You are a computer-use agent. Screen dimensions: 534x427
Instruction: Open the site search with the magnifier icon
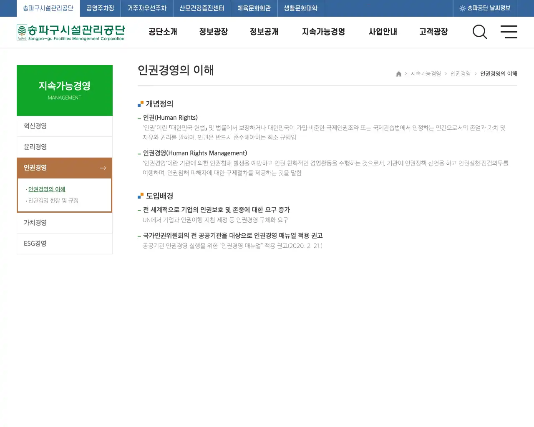click(x=480, y=32)
